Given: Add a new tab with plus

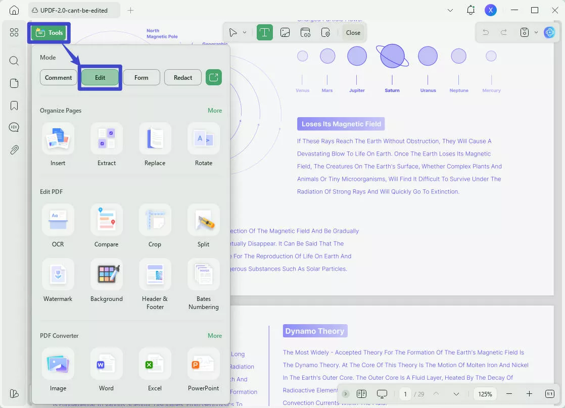Looking at the screenshot, I should coord(130,11).
